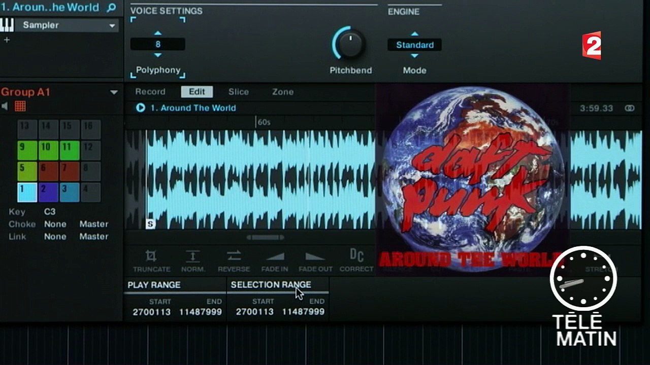This screenshot has height=365, width=650.
Task: Add a new plug-in slot with the plus icon
Action: click(7, 40)
